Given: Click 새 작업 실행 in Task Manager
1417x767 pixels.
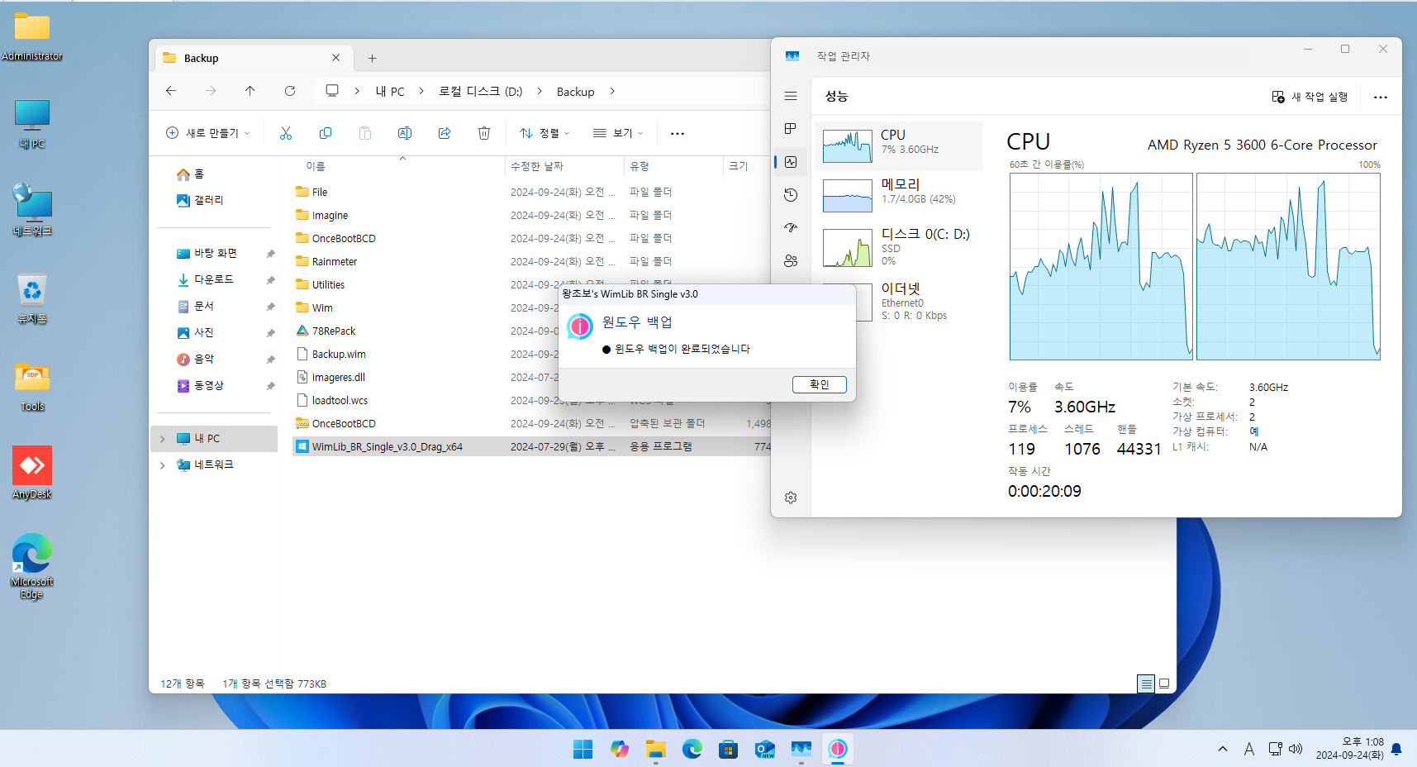Looking at the screenshot, I should (x=1310, y=97).
